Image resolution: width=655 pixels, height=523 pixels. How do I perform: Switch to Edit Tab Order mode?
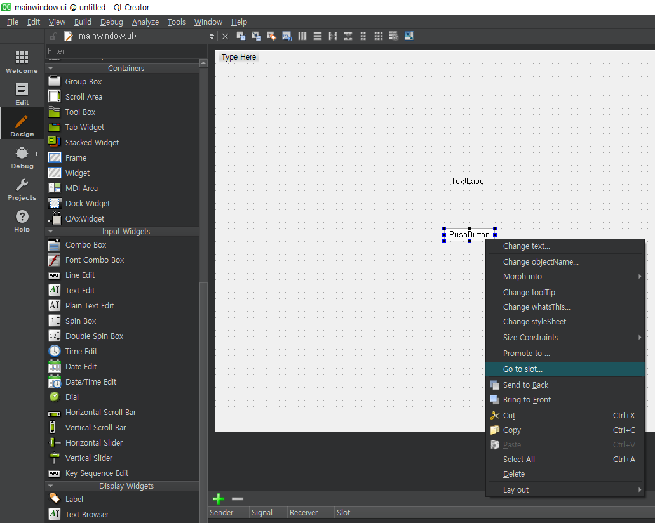tap(287, 36)
